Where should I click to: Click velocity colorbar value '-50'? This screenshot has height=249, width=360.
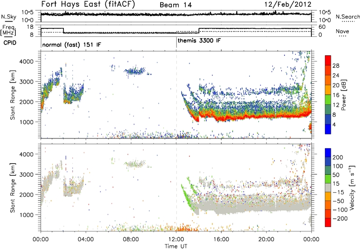click(x=338, y=201)
